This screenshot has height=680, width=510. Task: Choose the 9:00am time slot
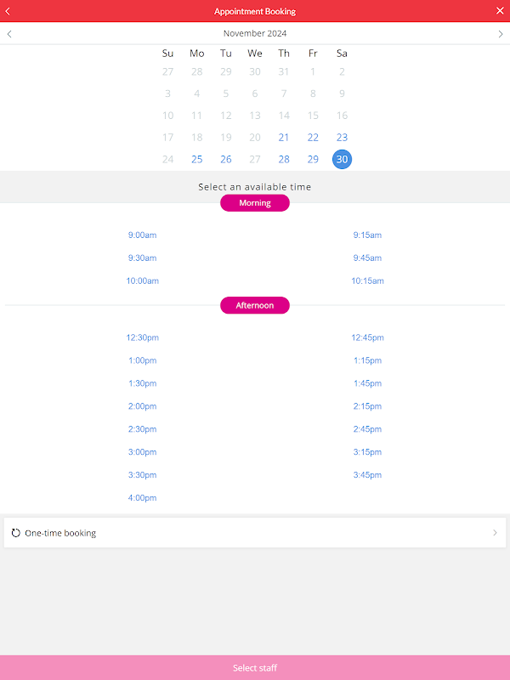[142, 235]
